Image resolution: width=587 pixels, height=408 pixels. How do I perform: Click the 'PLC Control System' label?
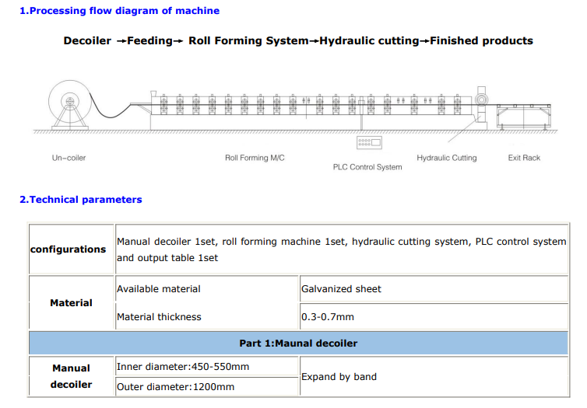pyautogui.click(x=367, y=167)
